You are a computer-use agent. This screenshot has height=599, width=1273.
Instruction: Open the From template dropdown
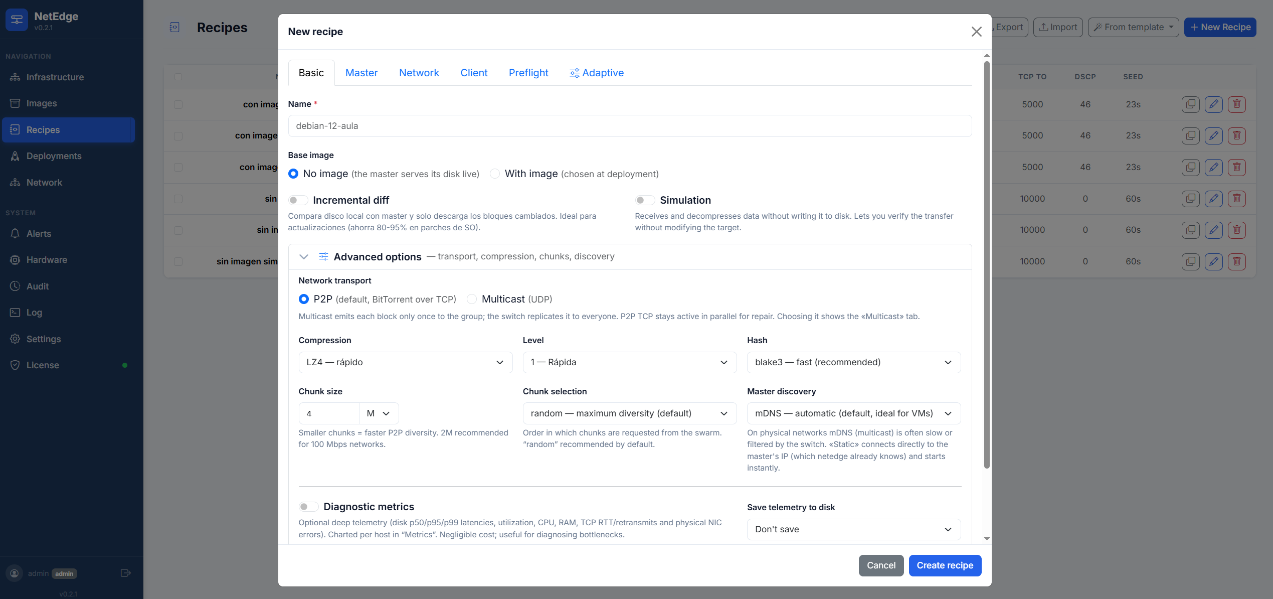pos(1133,27)
